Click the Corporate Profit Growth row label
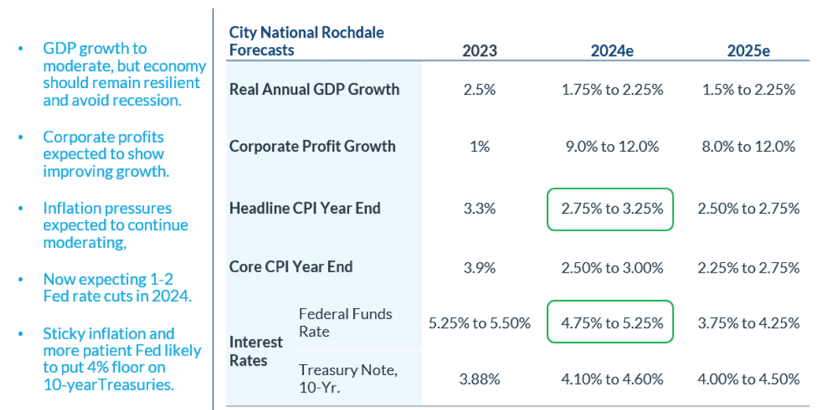The image size is (820, 410). coord(312,146)
